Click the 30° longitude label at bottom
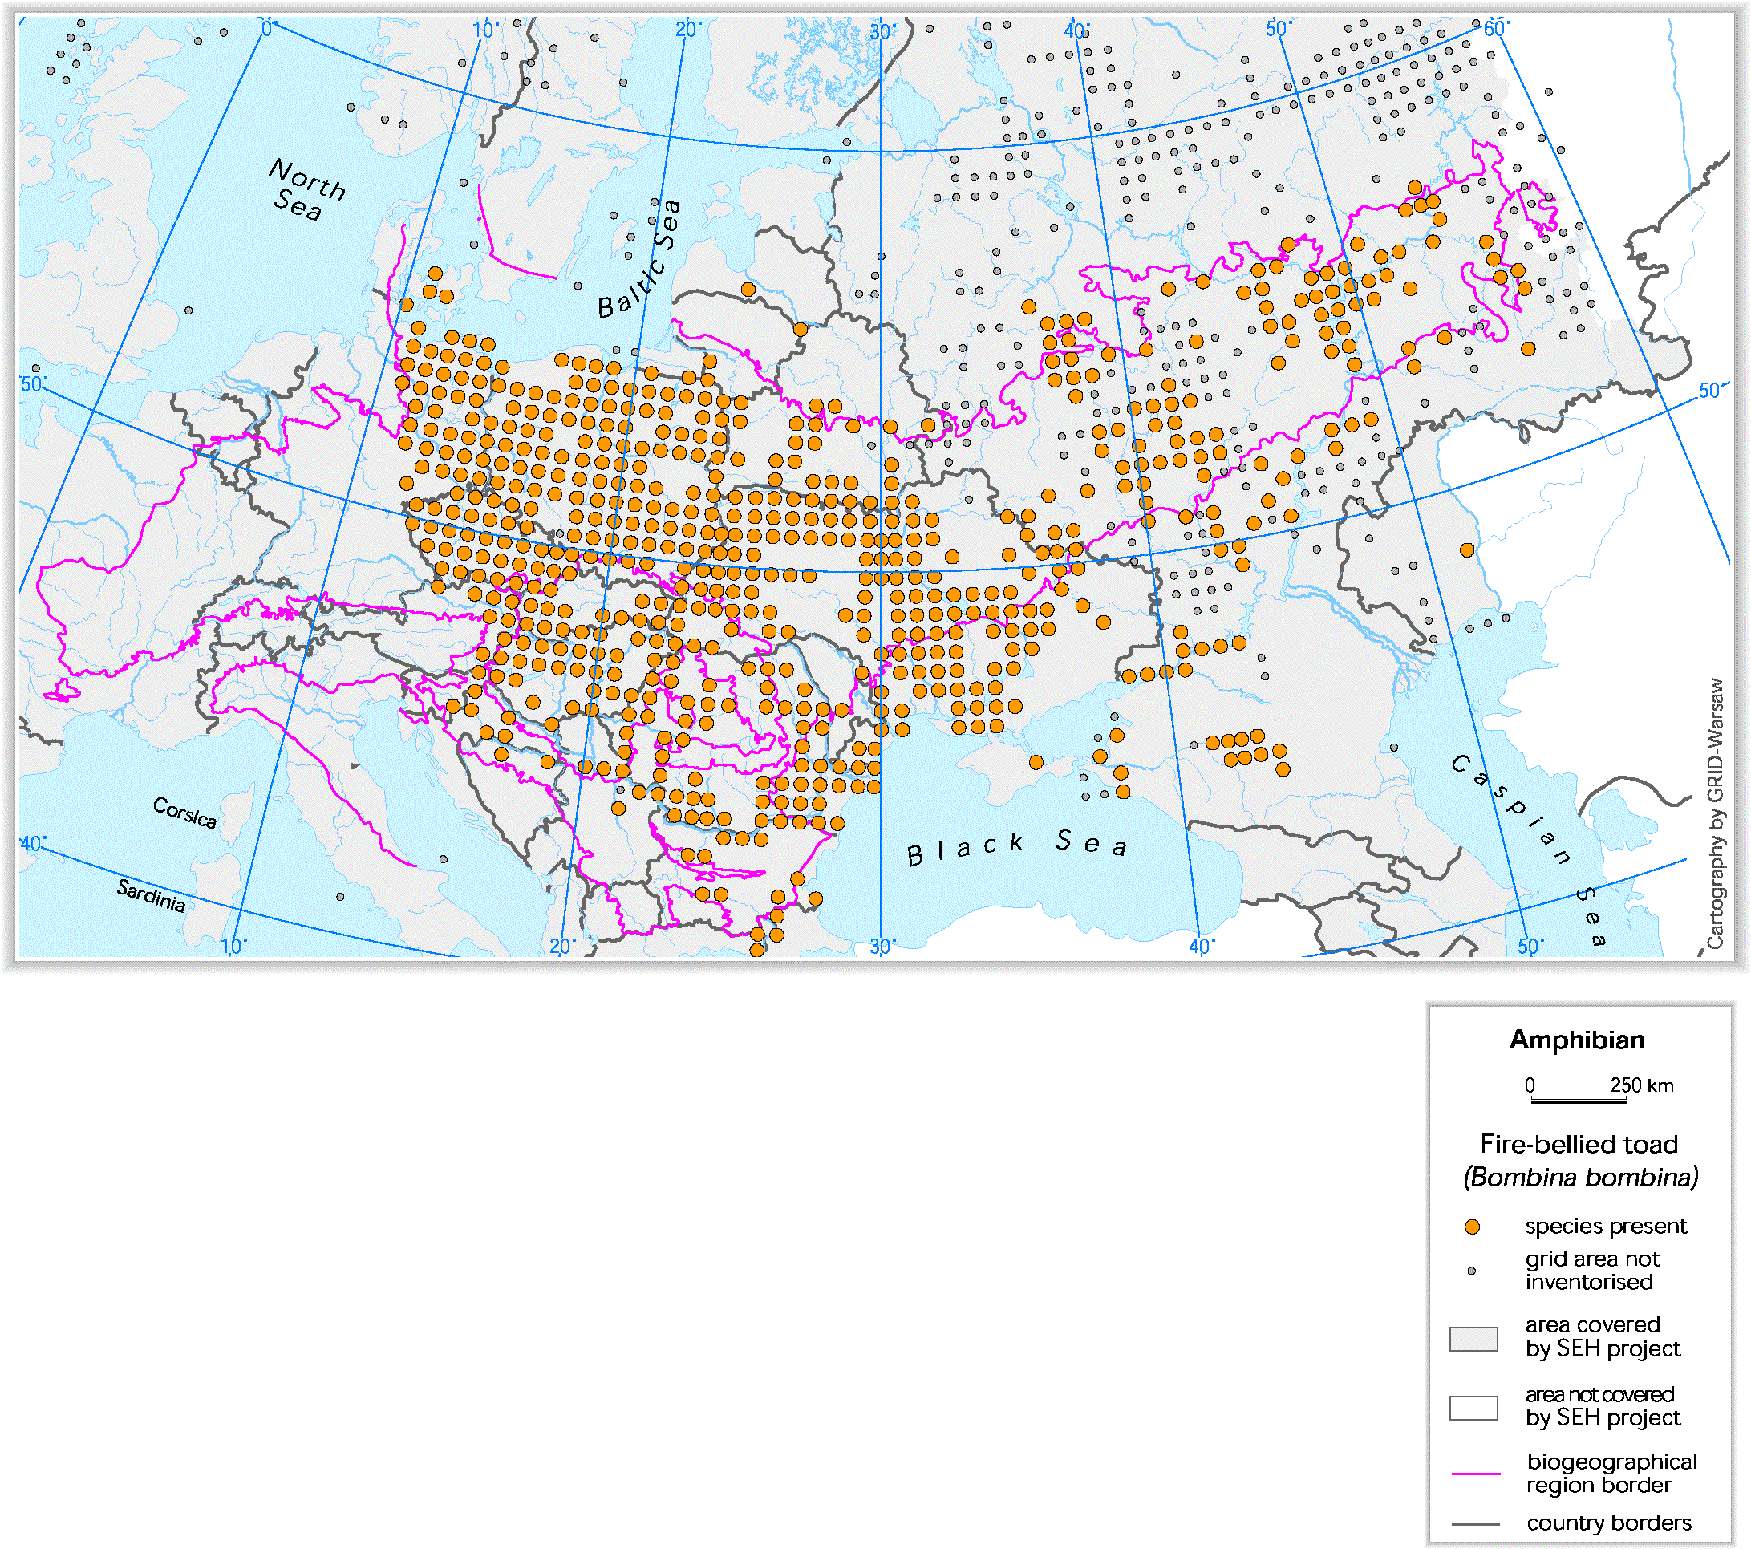Viewport: 1751px width, 1549px height. [882, 946]
